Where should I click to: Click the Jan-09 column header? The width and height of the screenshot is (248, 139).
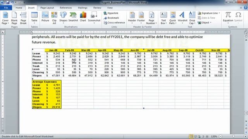pyautogui.click(x=53, y=50)
